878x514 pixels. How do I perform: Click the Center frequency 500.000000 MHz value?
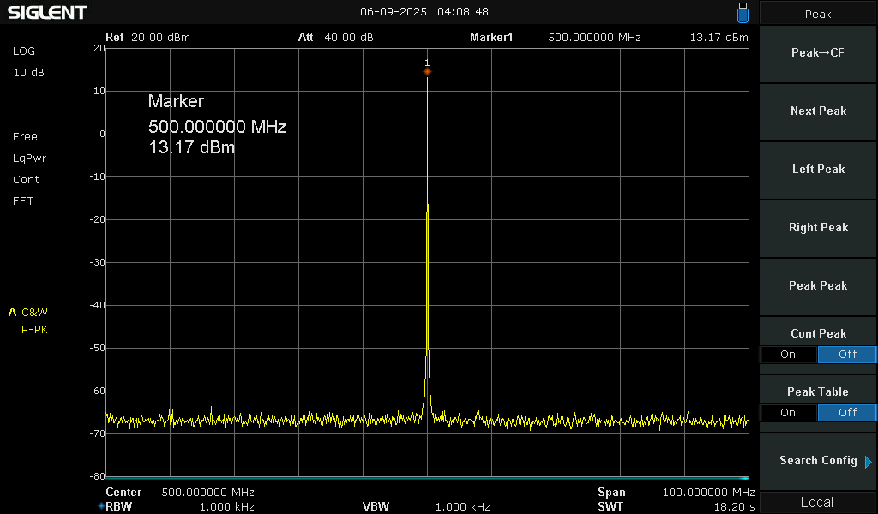click(x=208, y=493)
